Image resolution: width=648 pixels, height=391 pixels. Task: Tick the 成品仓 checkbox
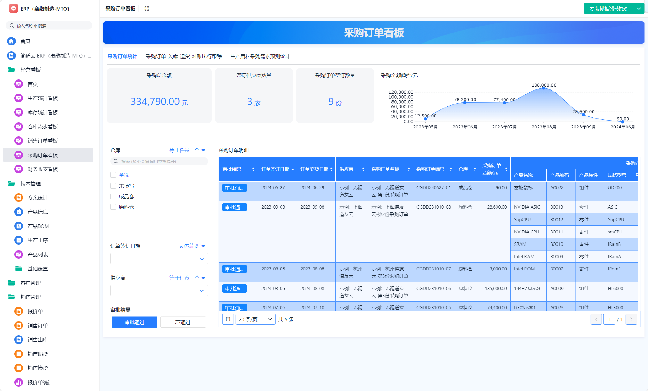click(113, 196)
